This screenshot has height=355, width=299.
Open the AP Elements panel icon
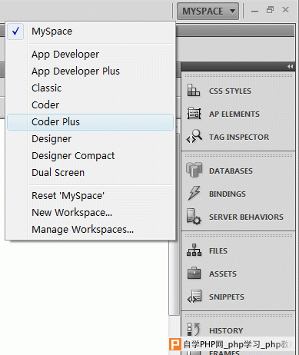(194, 113)
